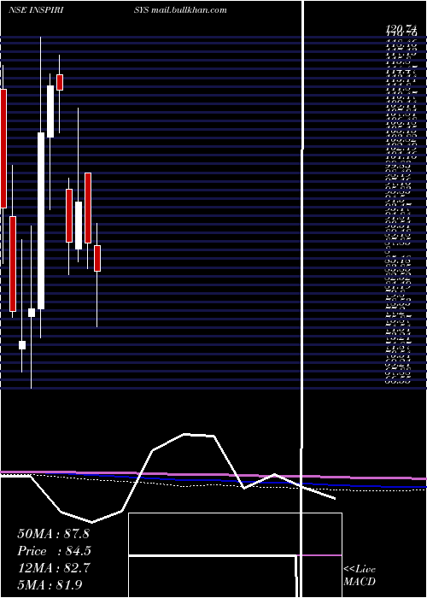
Task: Click the last red candlestick on the right
Action: click(97, 258)
